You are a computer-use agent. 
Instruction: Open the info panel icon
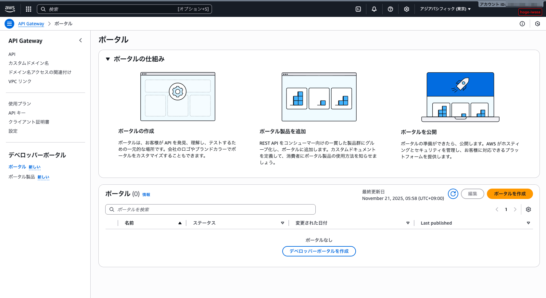522,24
